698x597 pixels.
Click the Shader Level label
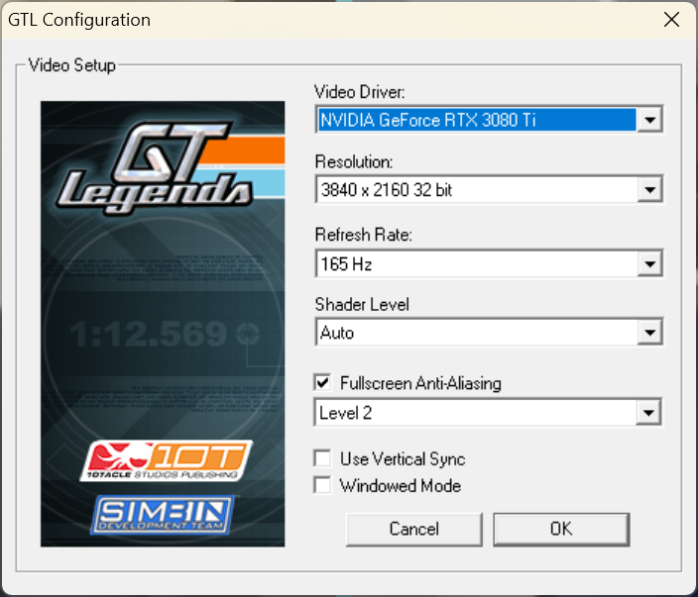click(362, 305)
